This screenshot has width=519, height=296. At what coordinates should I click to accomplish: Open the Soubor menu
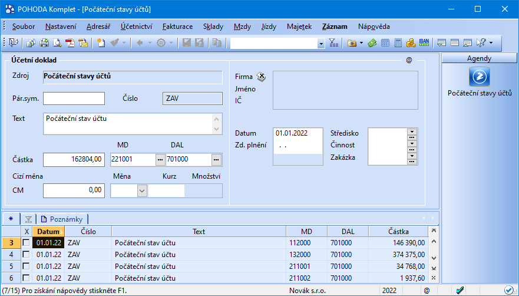24,27
